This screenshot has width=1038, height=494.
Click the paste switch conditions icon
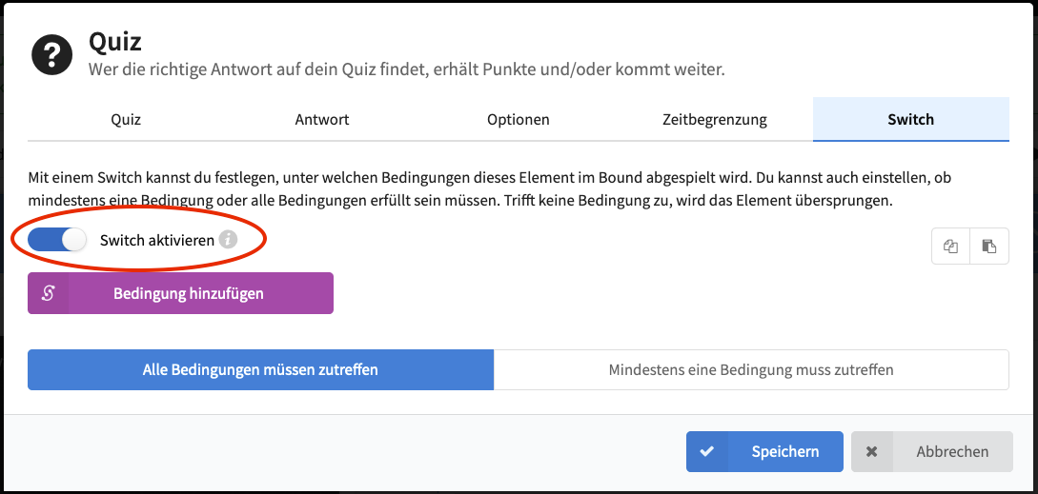(989, 247)
